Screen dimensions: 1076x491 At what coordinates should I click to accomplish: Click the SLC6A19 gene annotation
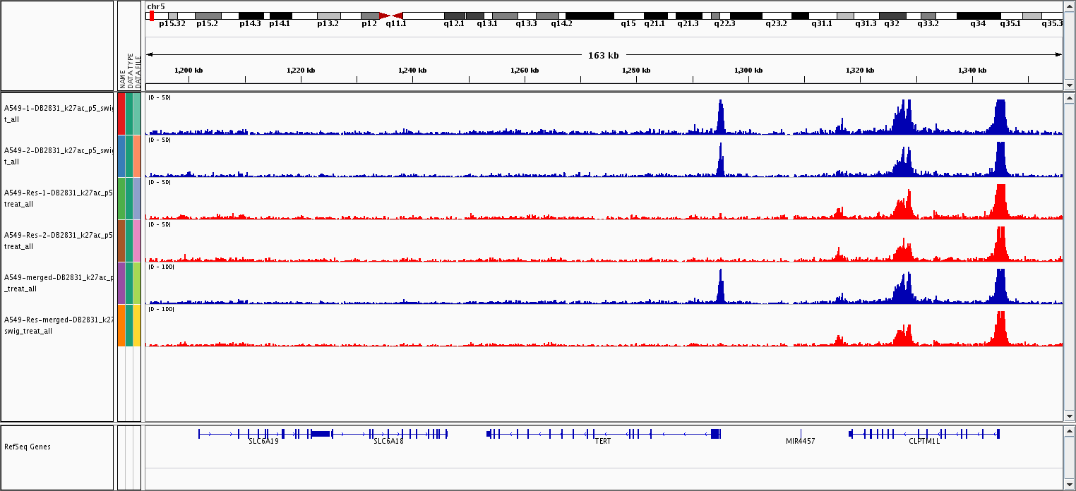click(x=263, y=434)
